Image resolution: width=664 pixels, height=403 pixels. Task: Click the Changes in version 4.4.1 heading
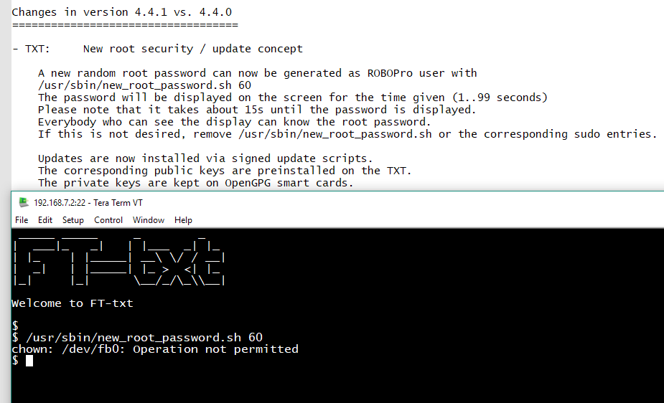point(122,12)
